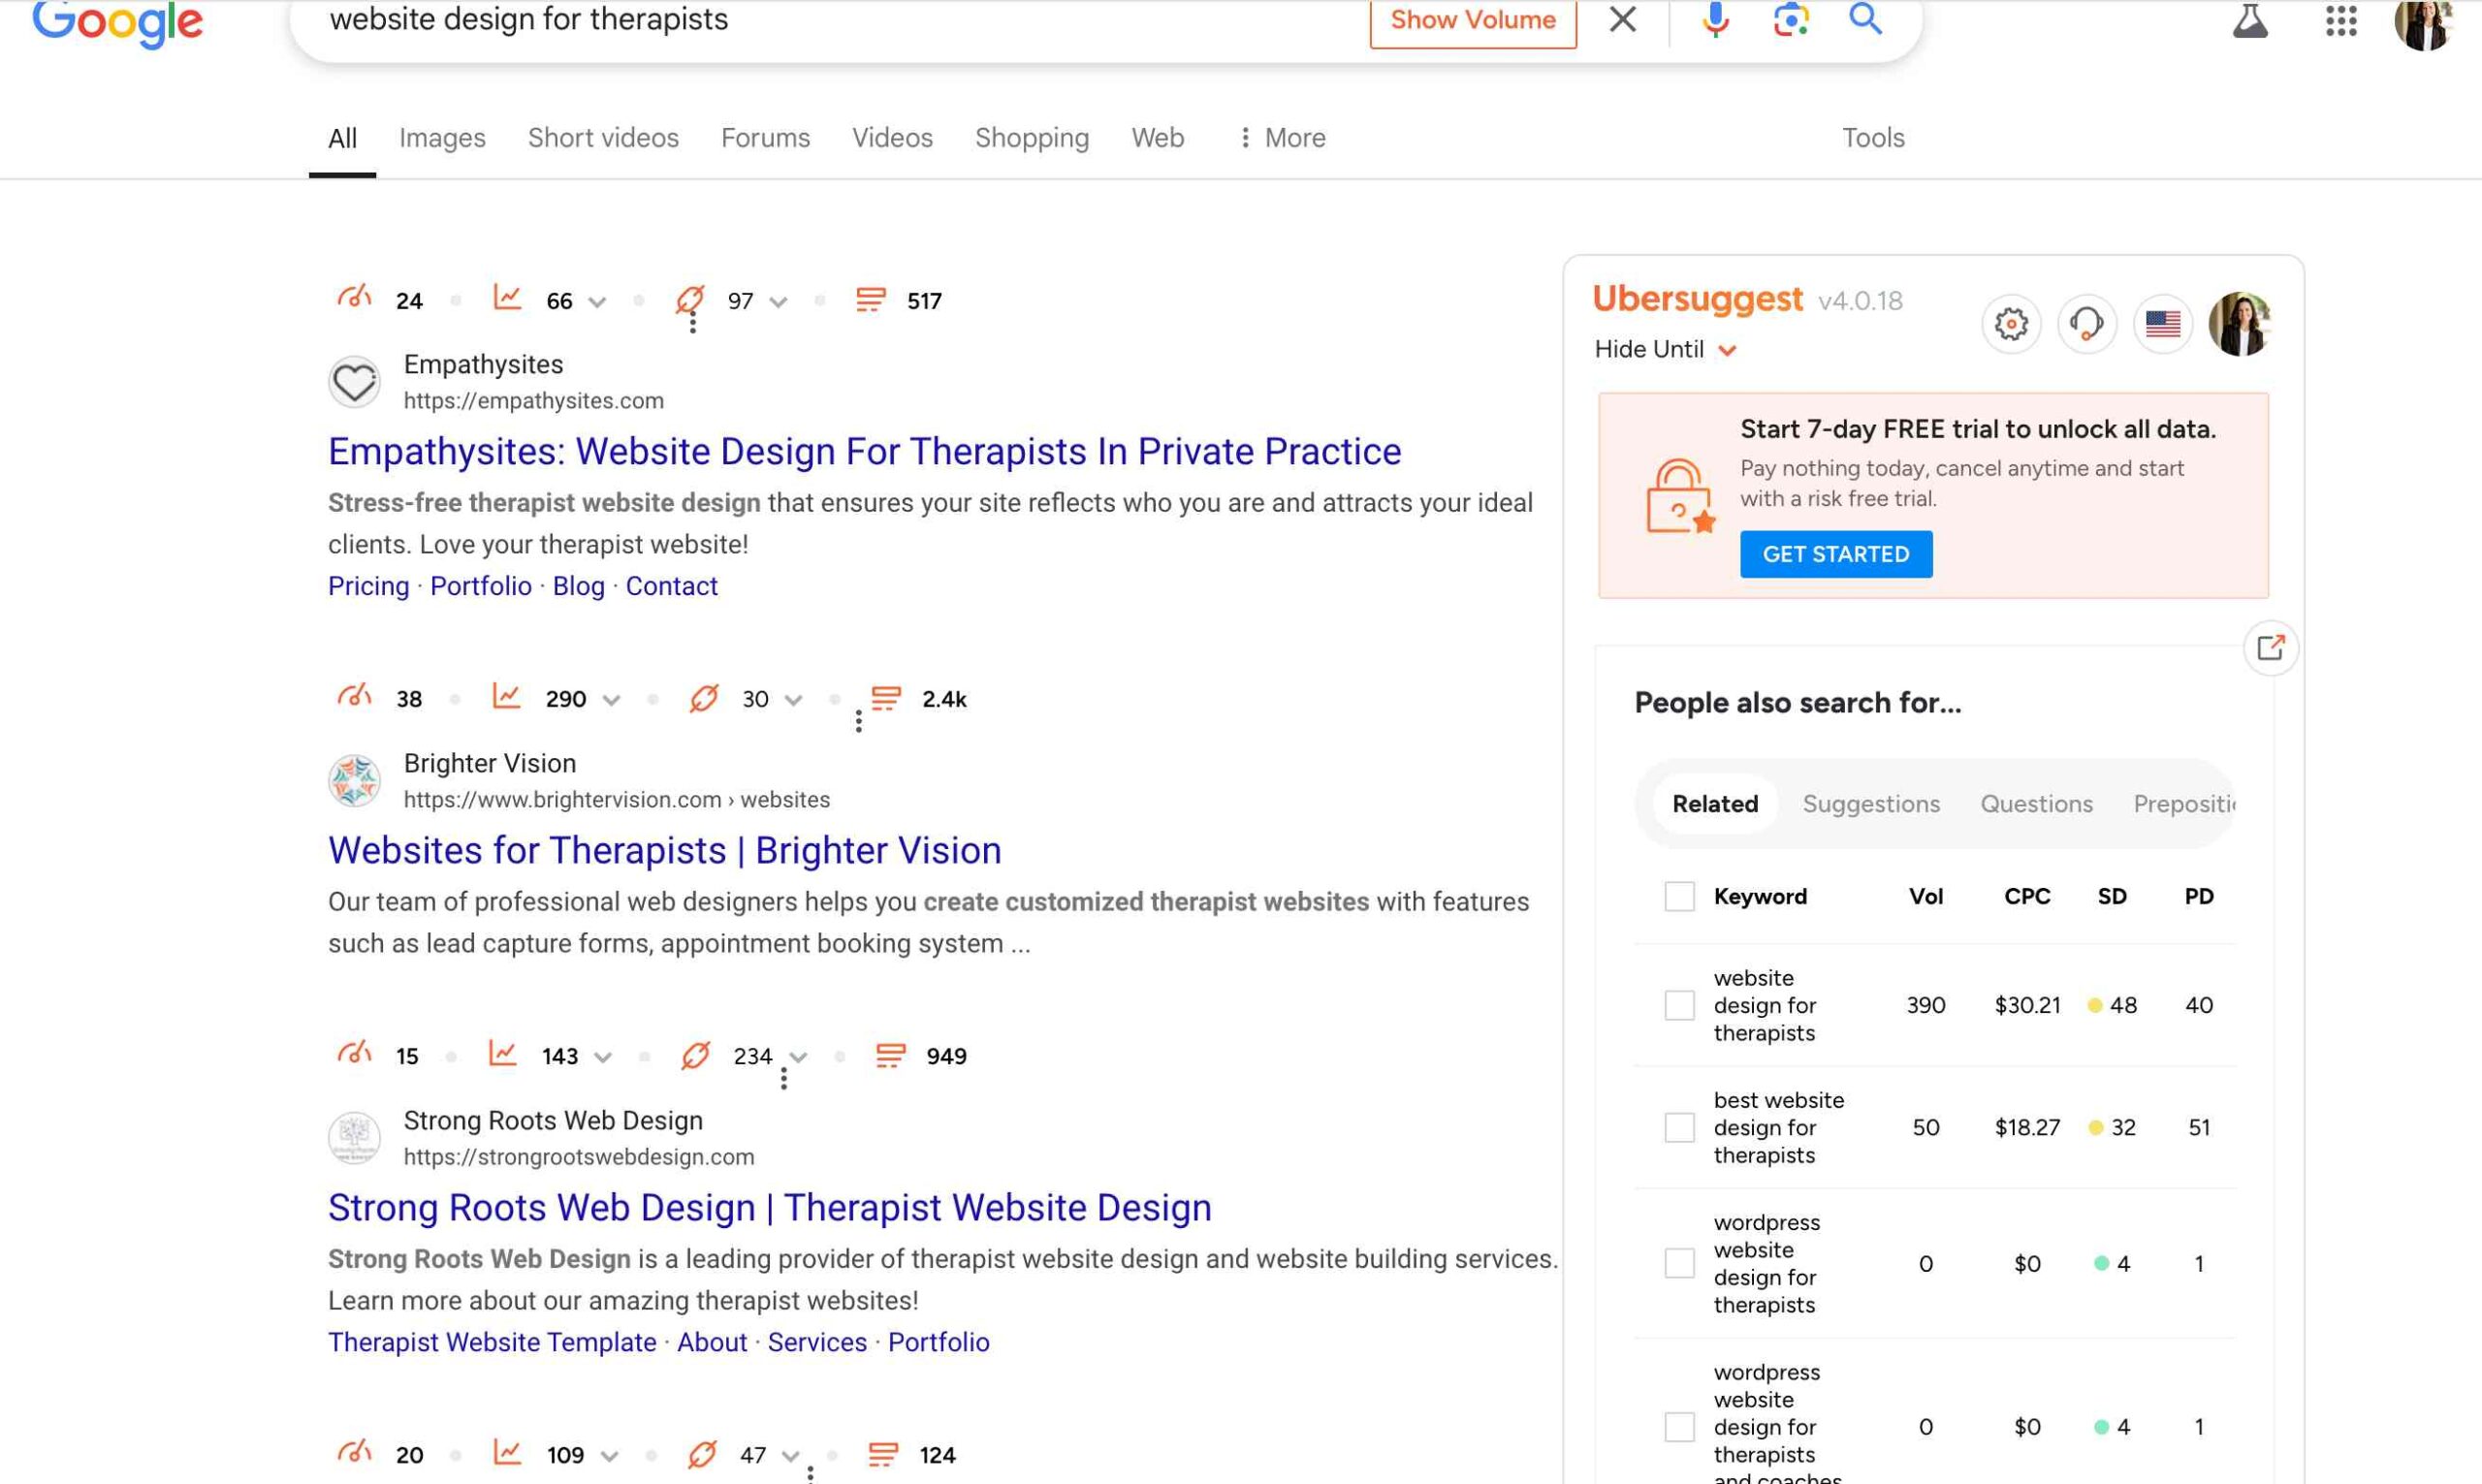Open Search Labs flask icon
The height and width of the screenshot is (1484, 2482).
(2250, 20)
